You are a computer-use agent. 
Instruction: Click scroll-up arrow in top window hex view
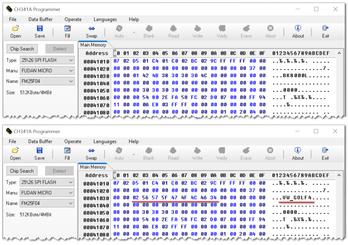[339, 53]
